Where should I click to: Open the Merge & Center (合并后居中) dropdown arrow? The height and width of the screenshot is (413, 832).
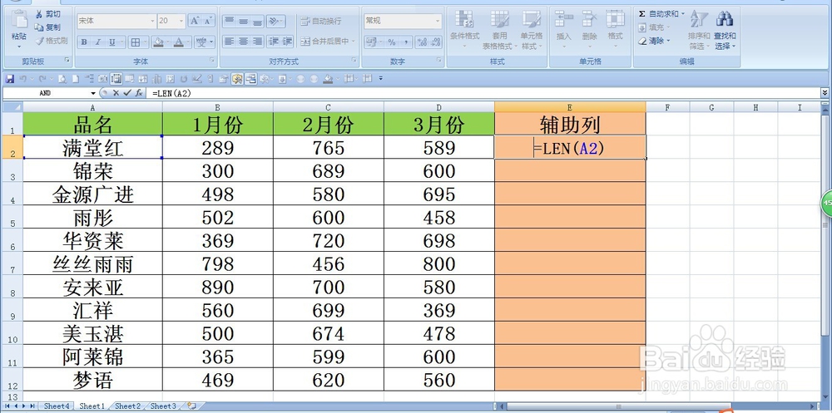354,41
